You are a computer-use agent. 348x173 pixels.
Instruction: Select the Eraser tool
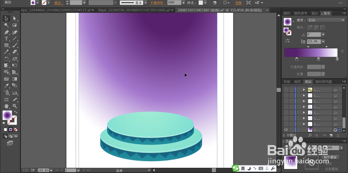pyautogui.click(x=15, y=52)
